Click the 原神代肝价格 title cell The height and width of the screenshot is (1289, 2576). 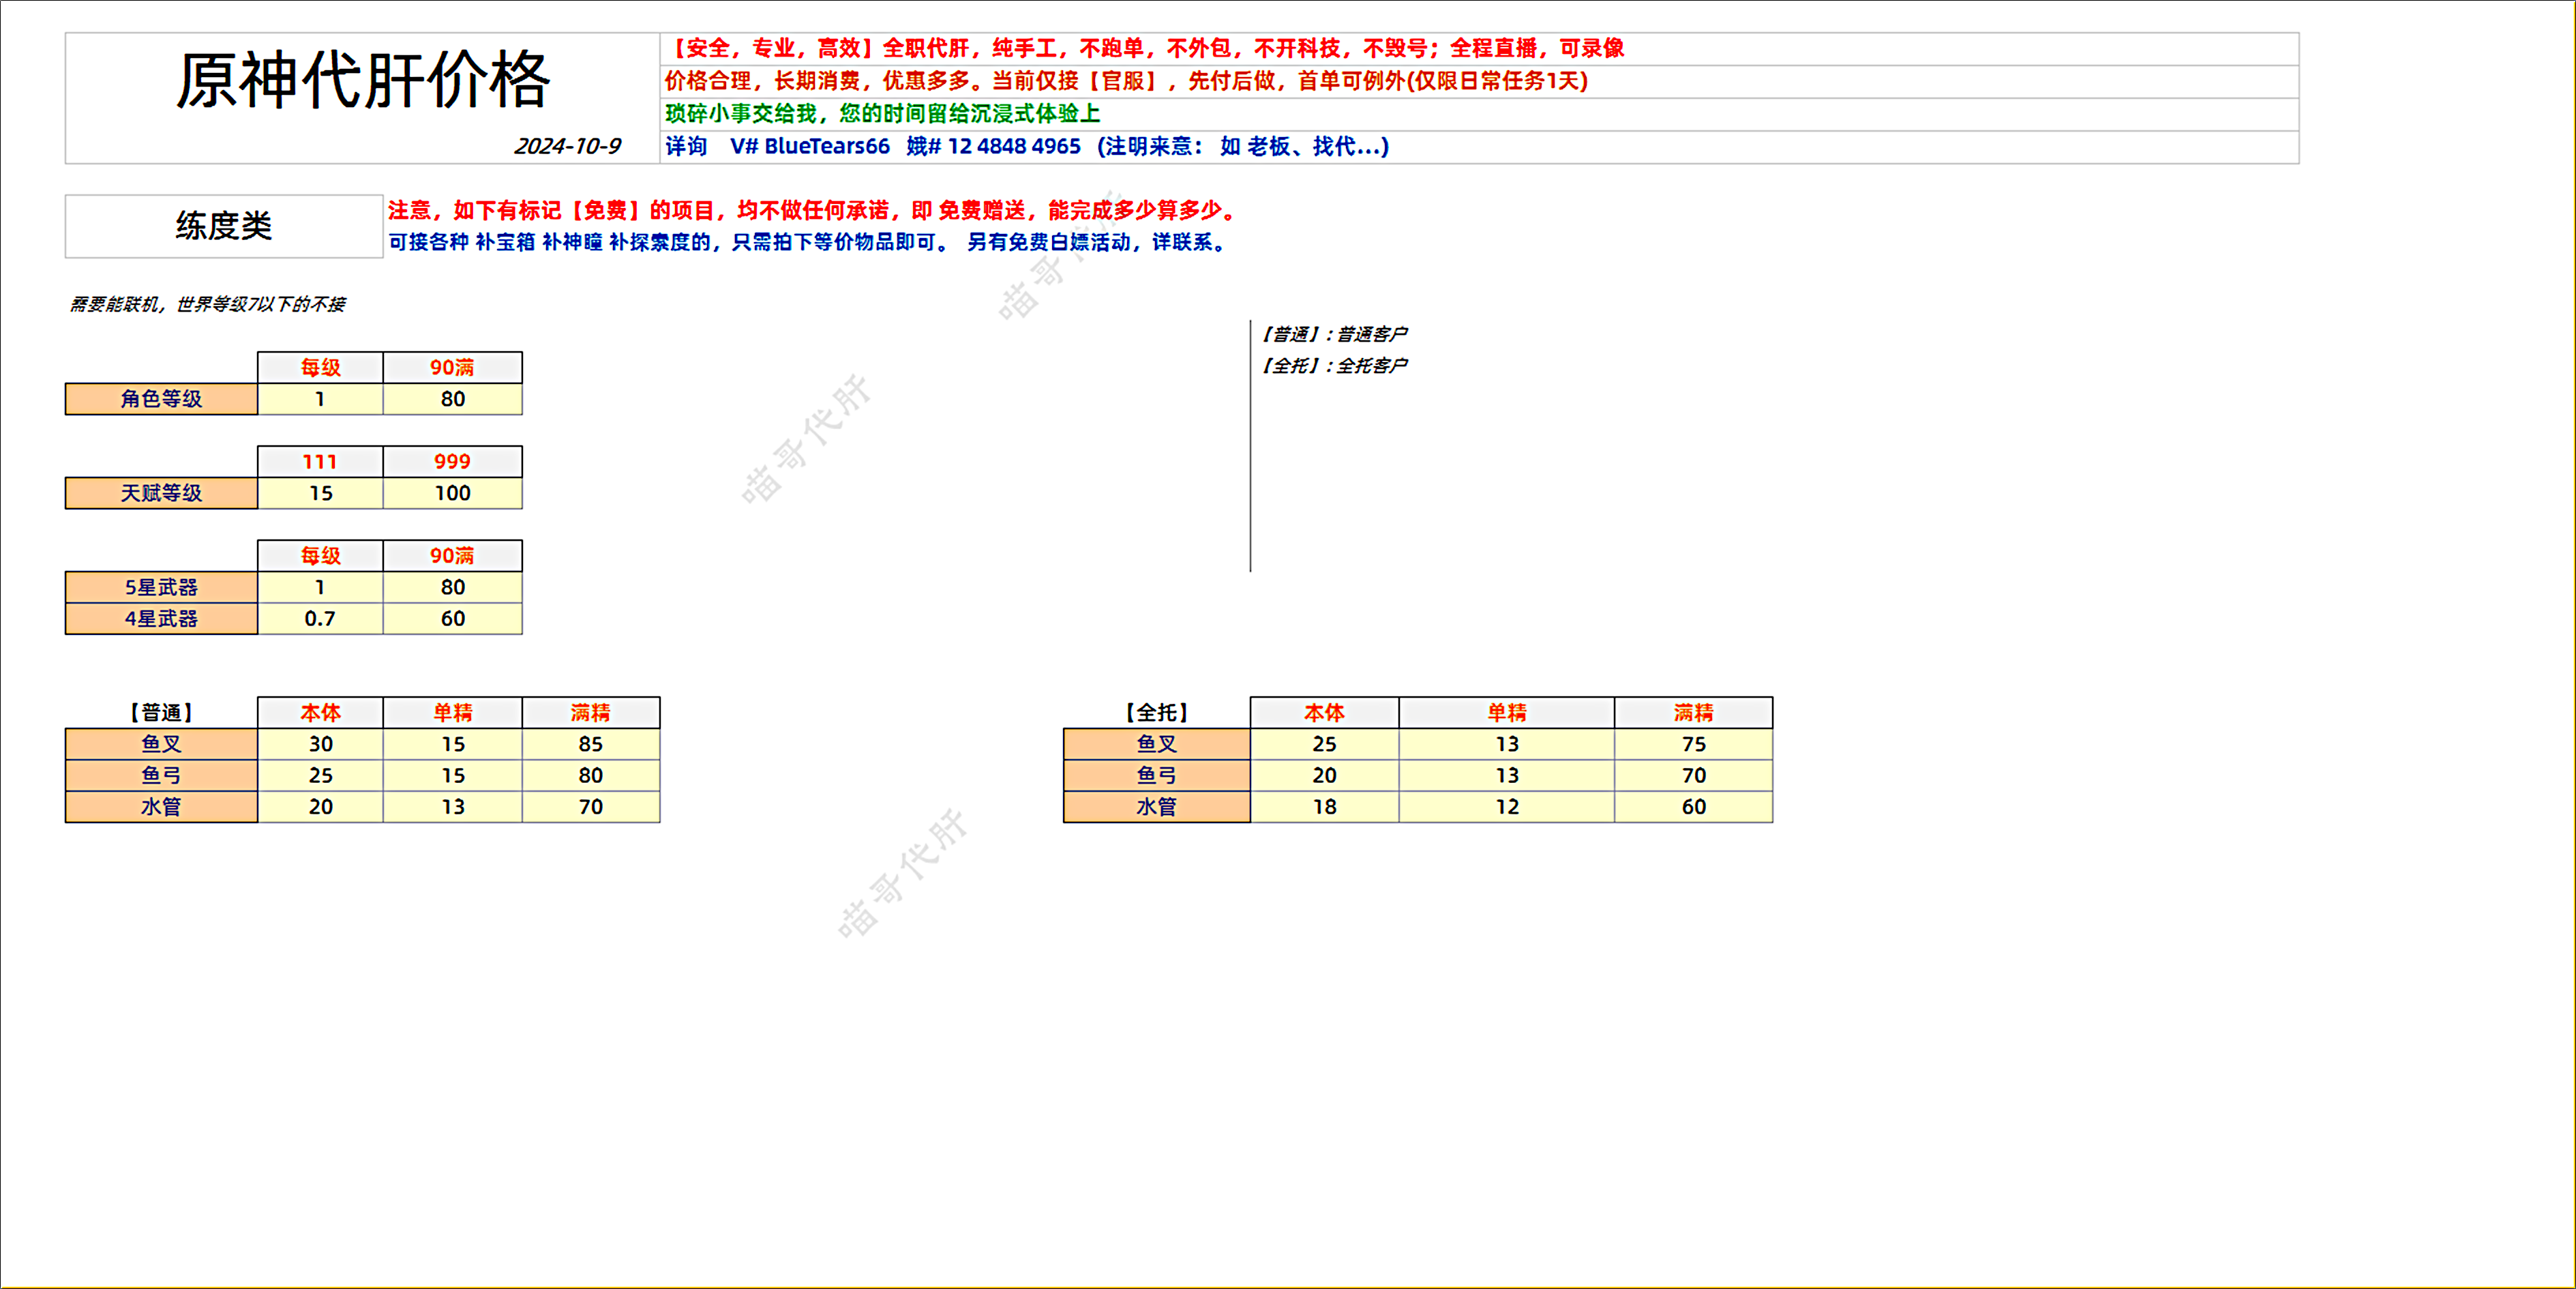(x=362, y=81)
